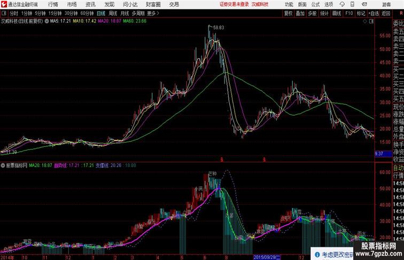Image resolution: width=404 pixels, height=260 pixels.
Task: Switch to 30分钟 chart period
Action: [71, 13]
